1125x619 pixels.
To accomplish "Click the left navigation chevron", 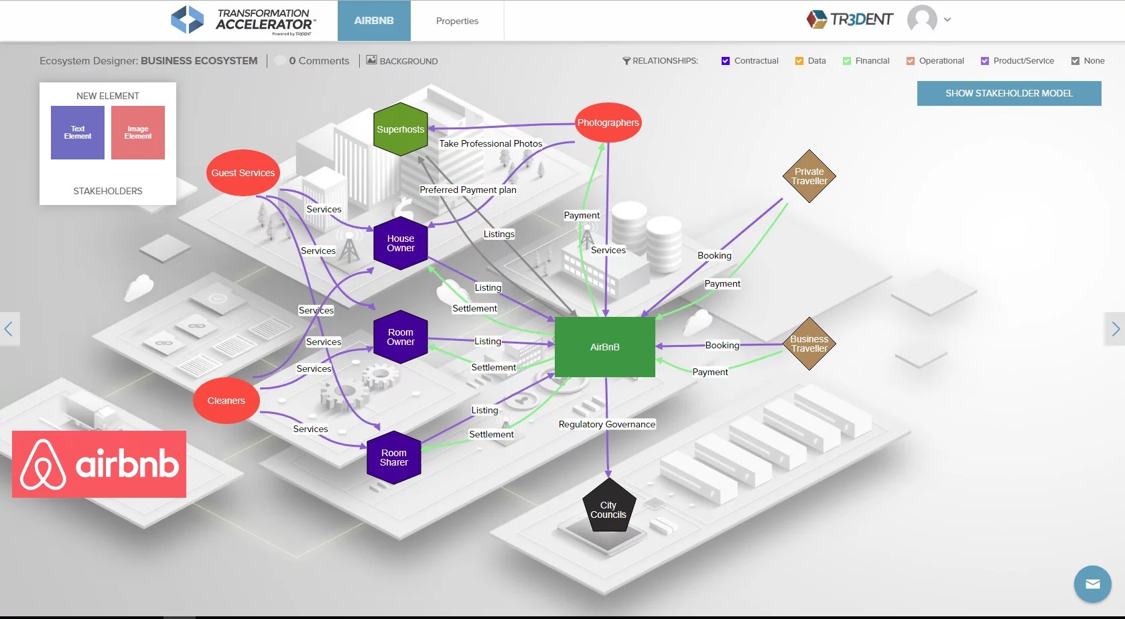I will click(9, 329).
